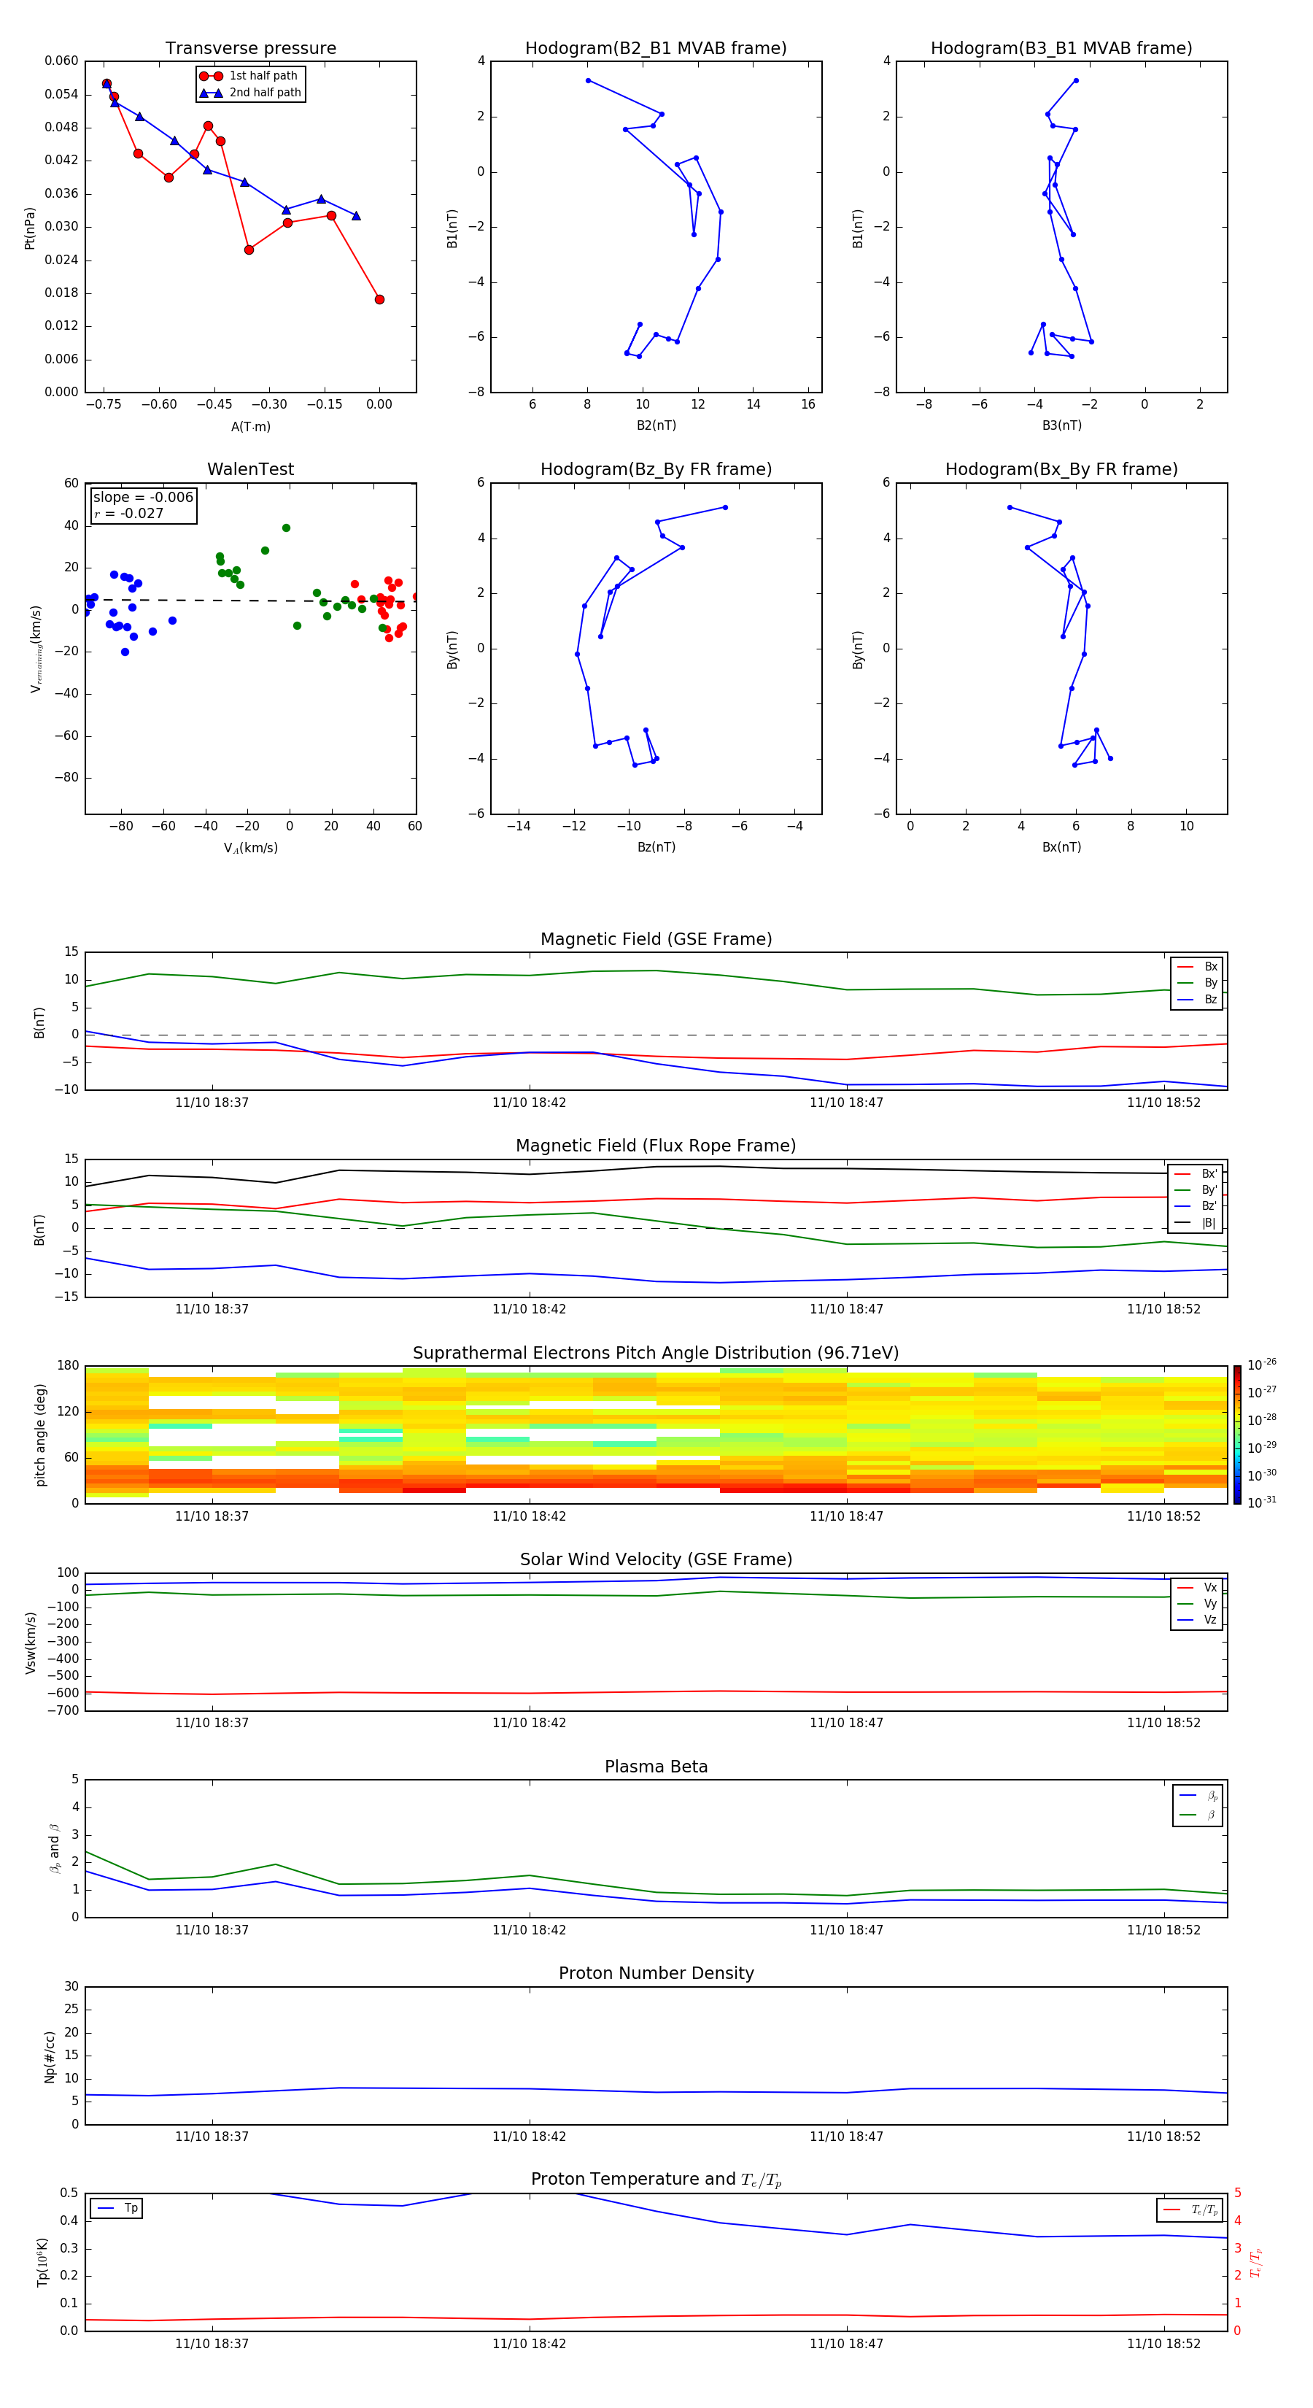This screenshot has height=2408, width=1313.
Task: Select 'Bx' in the GSE field legend
Action: point(1197,967)
